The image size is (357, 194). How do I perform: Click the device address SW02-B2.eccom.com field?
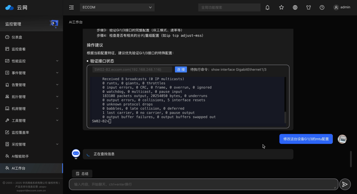(132, 69)
